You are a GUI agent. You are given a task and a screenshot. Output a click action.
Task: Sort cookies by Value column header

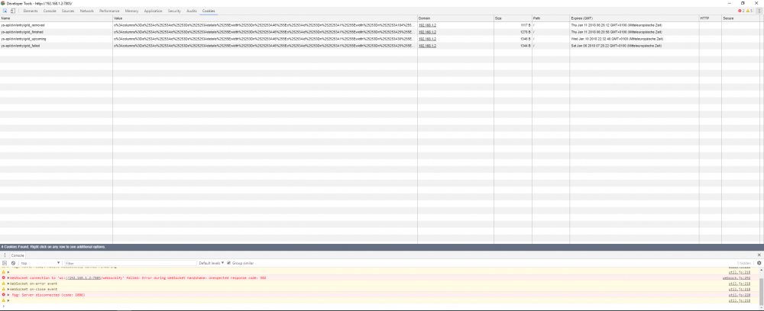(265, 18)
